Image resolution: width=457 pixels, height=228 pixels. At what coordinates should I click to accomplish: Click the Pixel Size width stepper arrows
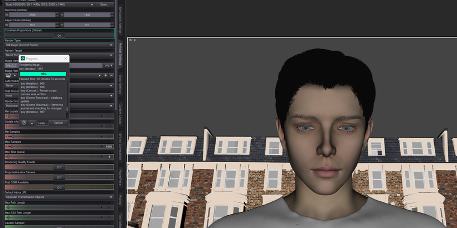pyautogui.click(x=57, y=15)
